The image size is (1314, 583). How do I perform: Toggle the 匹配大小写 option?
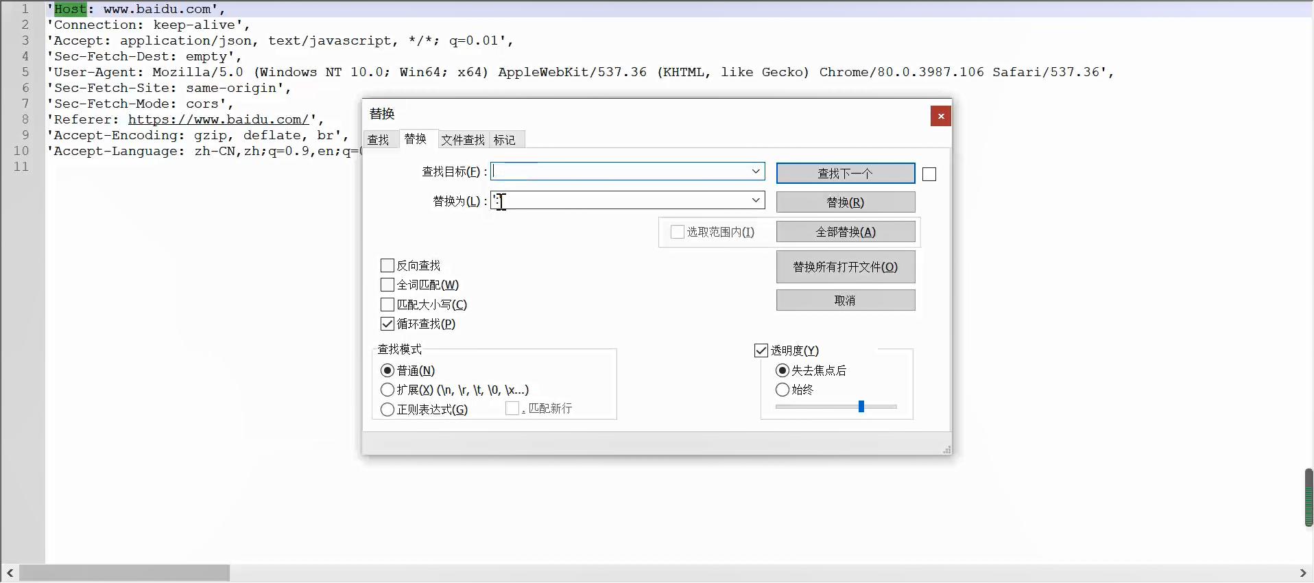387,305
